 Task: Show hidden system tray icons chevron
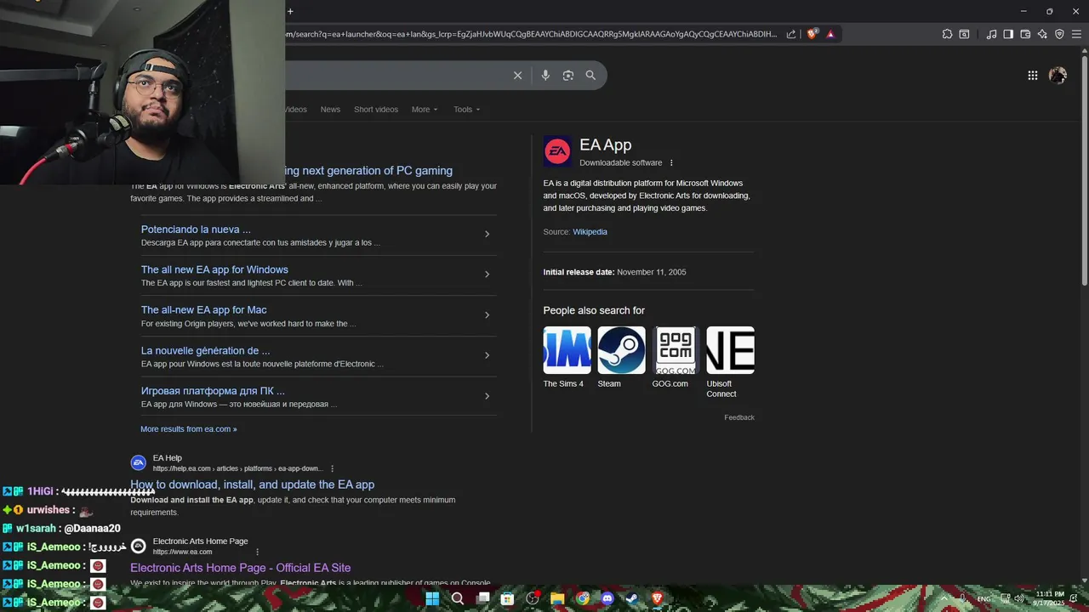point(944,598)
